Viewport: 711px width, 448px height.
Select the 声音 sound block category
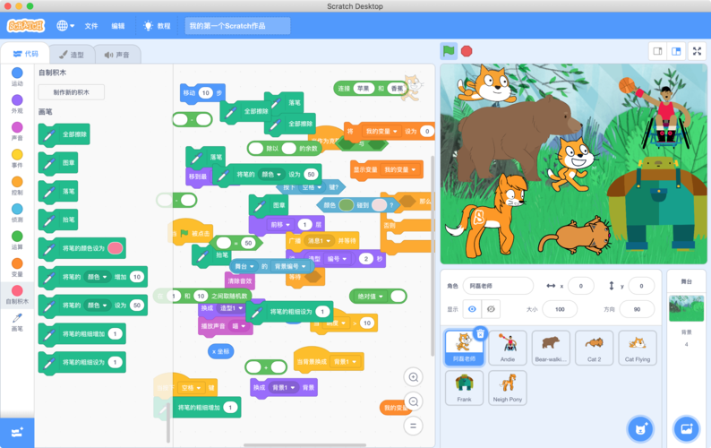[x=17, y=131]
